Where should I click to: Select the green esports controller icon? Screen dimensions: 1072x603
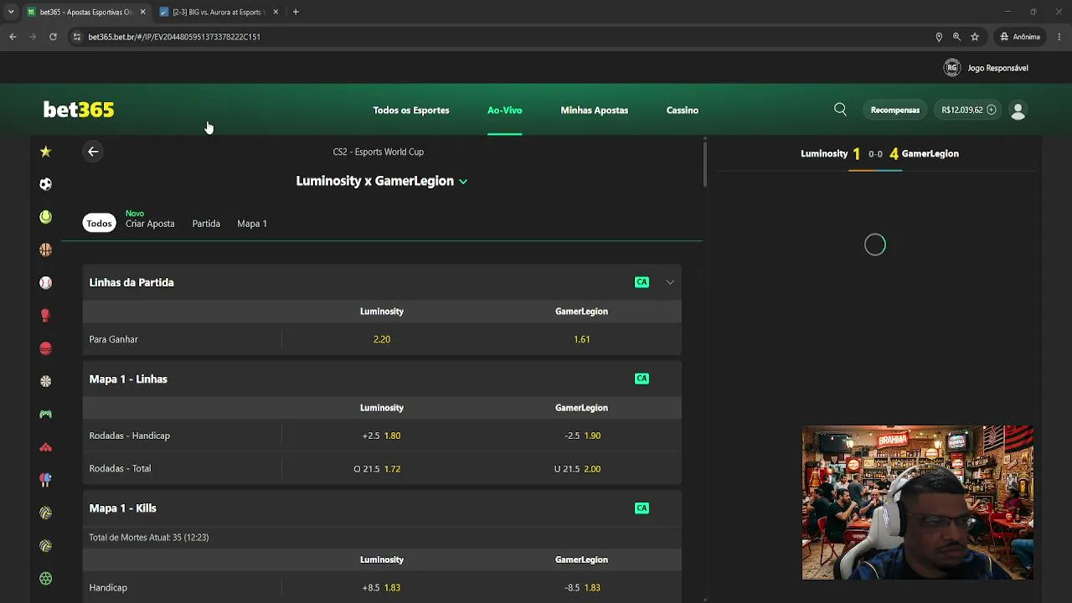(45, 415)
